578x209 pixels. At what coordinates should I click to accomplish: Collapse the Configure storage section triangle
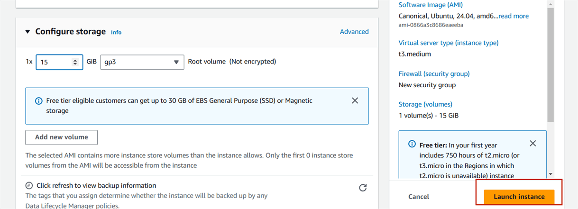pyautogui.click(x=28, y=32)
